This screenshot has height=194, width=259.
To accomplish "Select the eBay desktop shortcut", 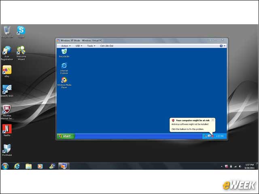I will tap(7, 72).
